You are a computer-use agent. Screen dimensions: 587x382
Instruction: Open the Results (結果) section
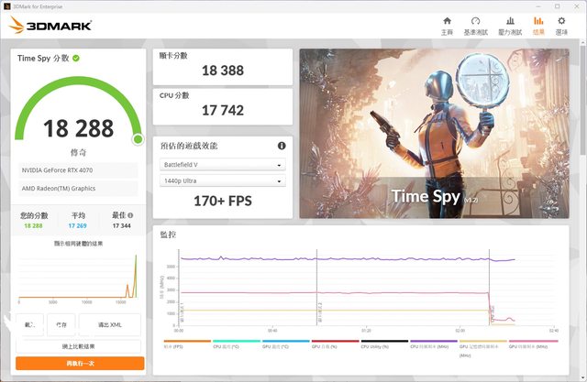(538, 25)
